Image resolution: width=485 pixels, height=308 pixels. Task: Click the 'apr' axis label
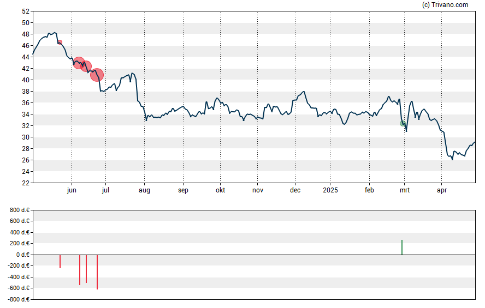click(442, 190)
